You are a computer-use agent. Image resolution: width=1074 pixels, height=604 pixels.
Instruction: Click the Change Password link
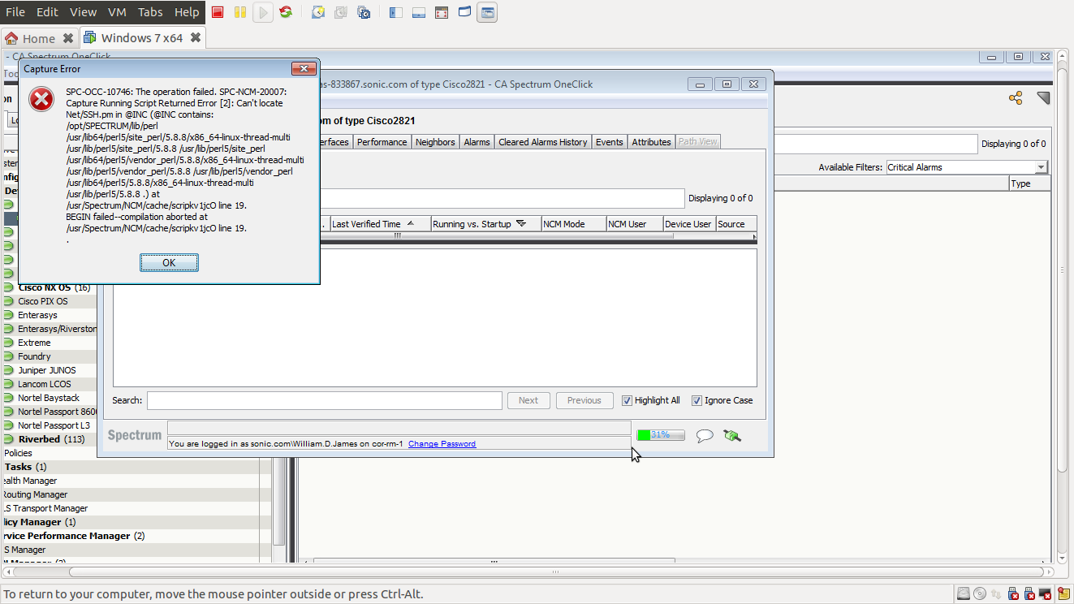tap(442, 444)
